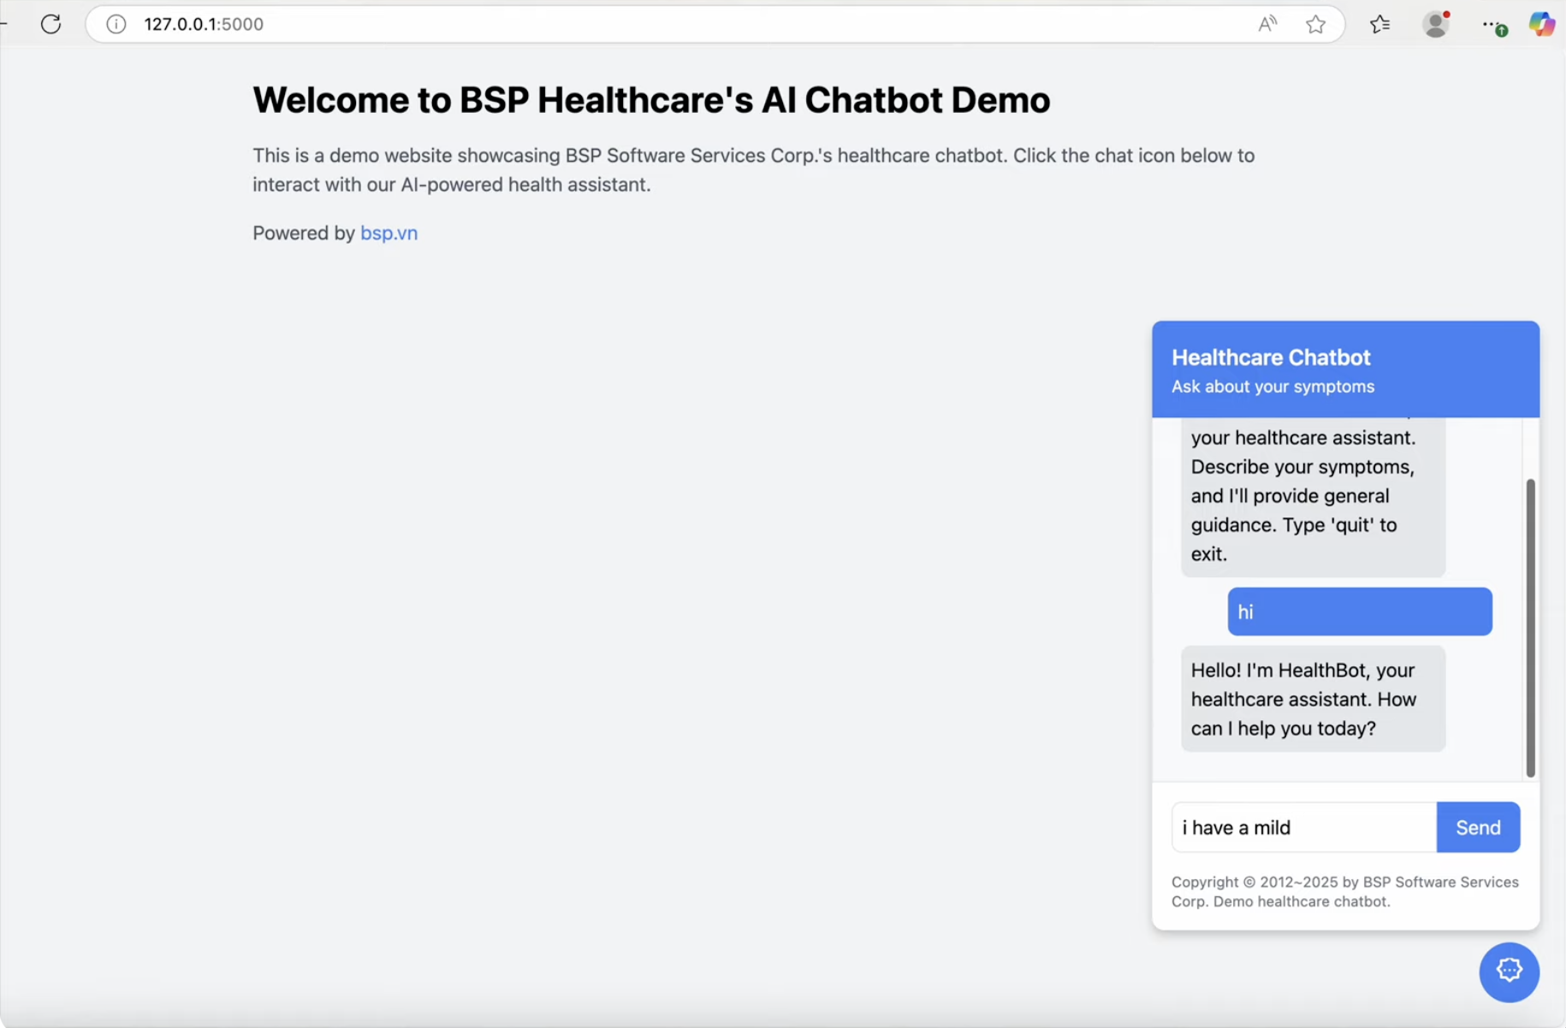1566x1028 pixels.
Task: Open the browser profile avatar
Action: (x=1436, y=24)
